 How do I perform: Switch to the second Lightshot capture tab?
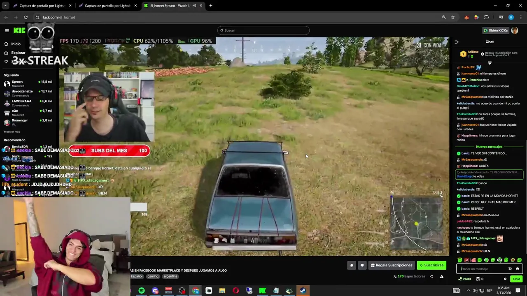(108, 6)
